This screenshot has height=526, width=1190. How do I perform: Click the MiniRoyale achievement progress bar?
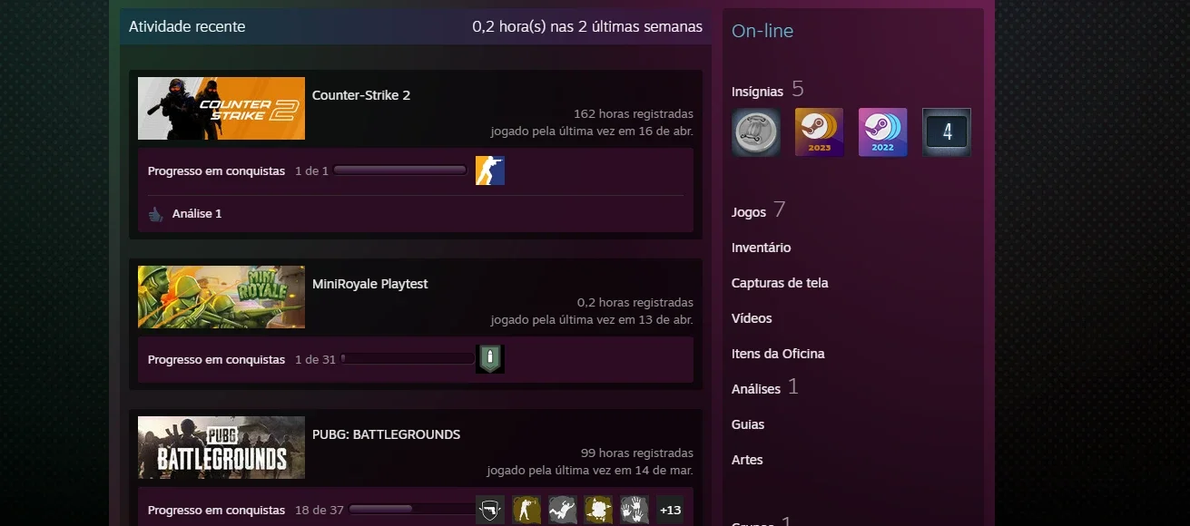pos(408,359)
